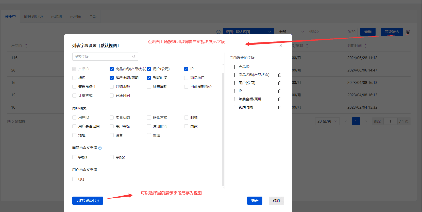Screen dimensions: 422x212
Task: Click the search magnifier in 搜索字段
Action: (x=134, y=57)
